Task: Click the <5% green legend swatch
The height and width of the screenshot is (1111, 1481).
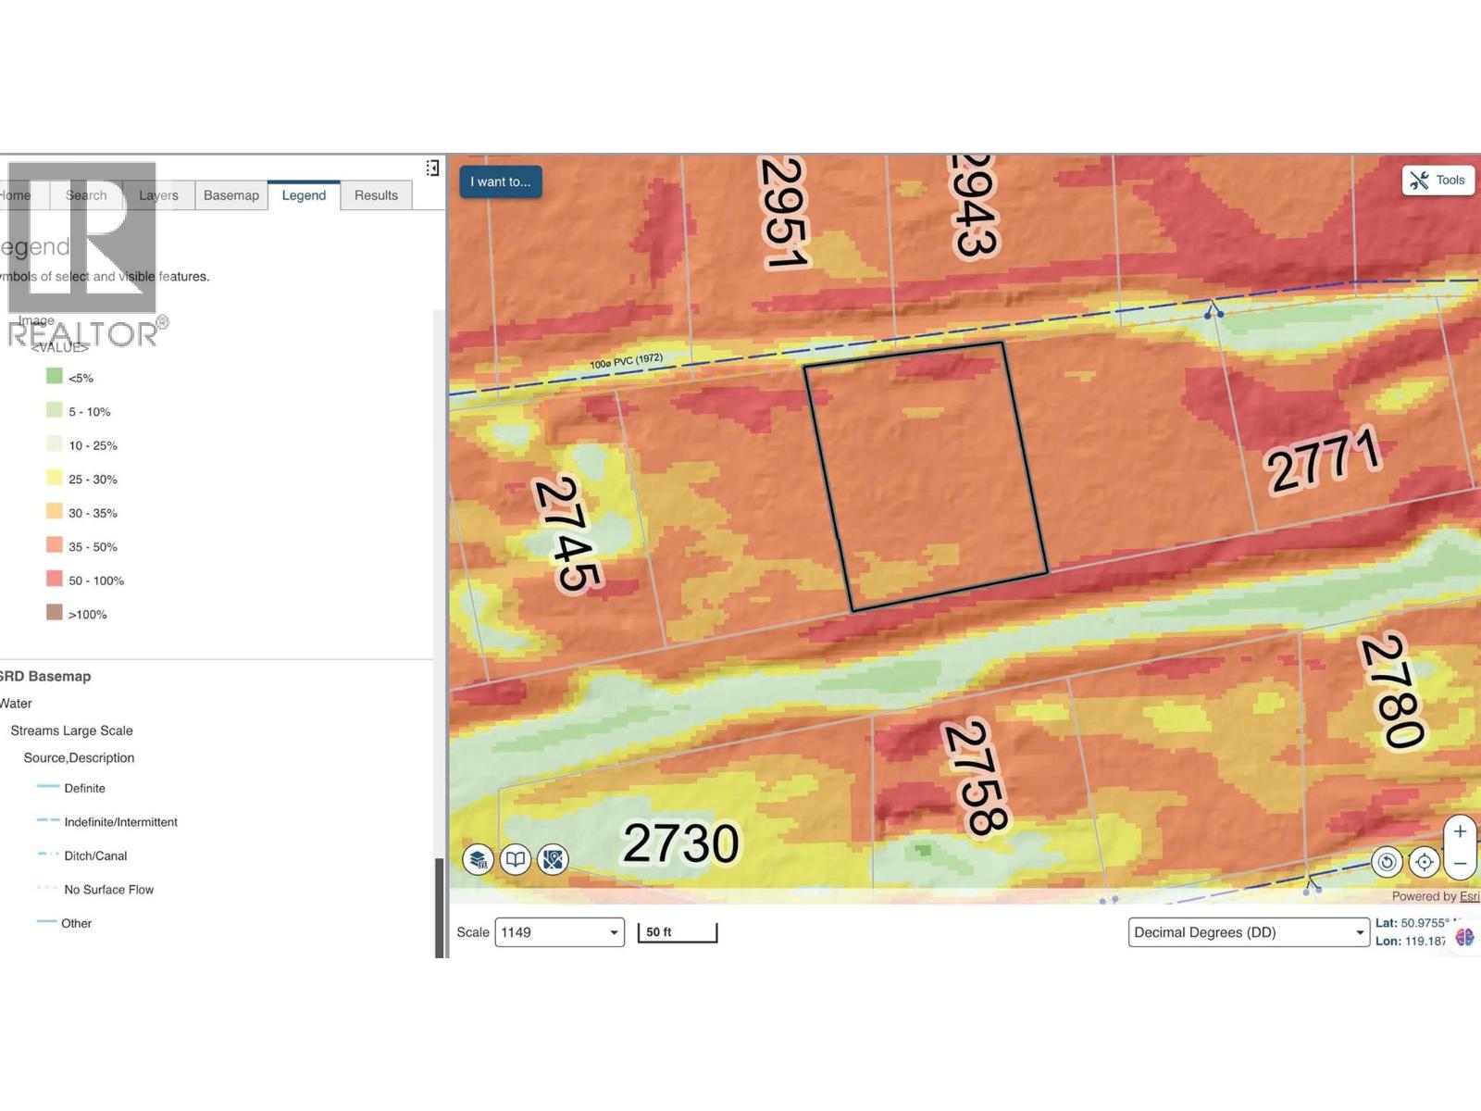Action: click(55, 376)
